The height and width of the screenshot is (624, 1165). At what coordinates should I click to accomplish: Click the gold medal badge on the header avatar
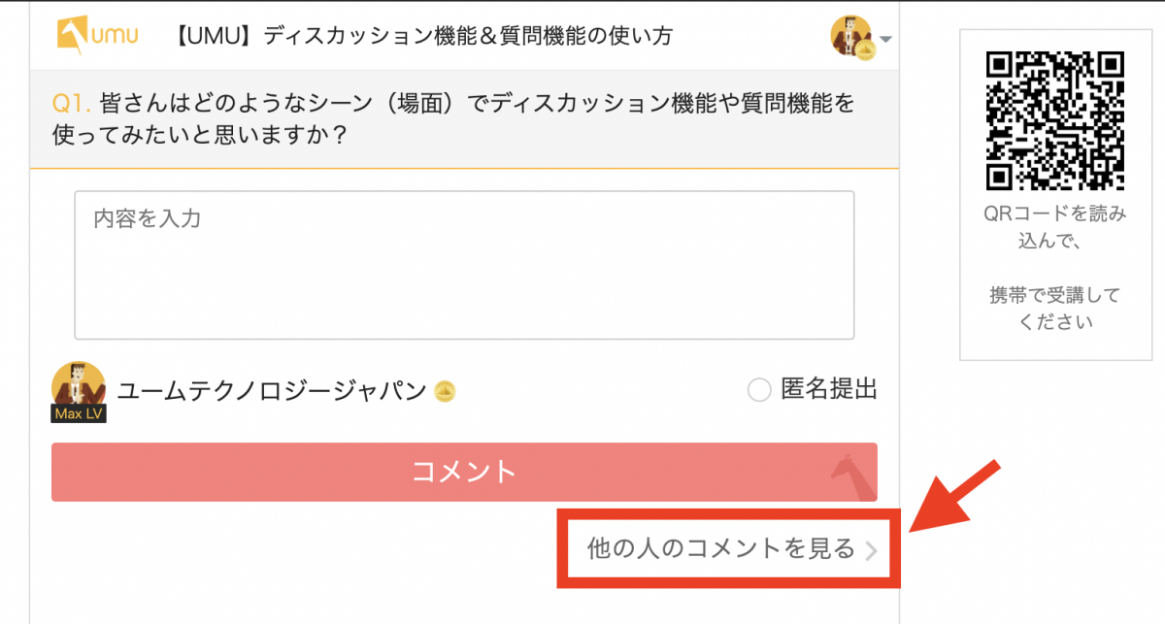point(866,52)
